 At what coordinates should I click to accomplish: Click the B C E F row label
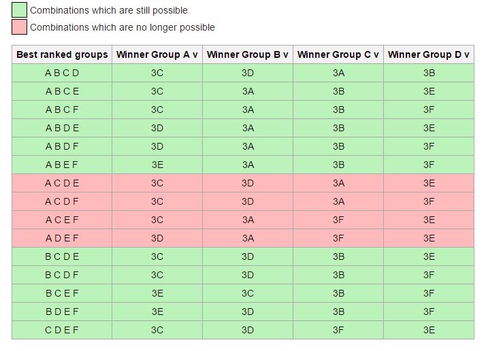coord(62,293)
